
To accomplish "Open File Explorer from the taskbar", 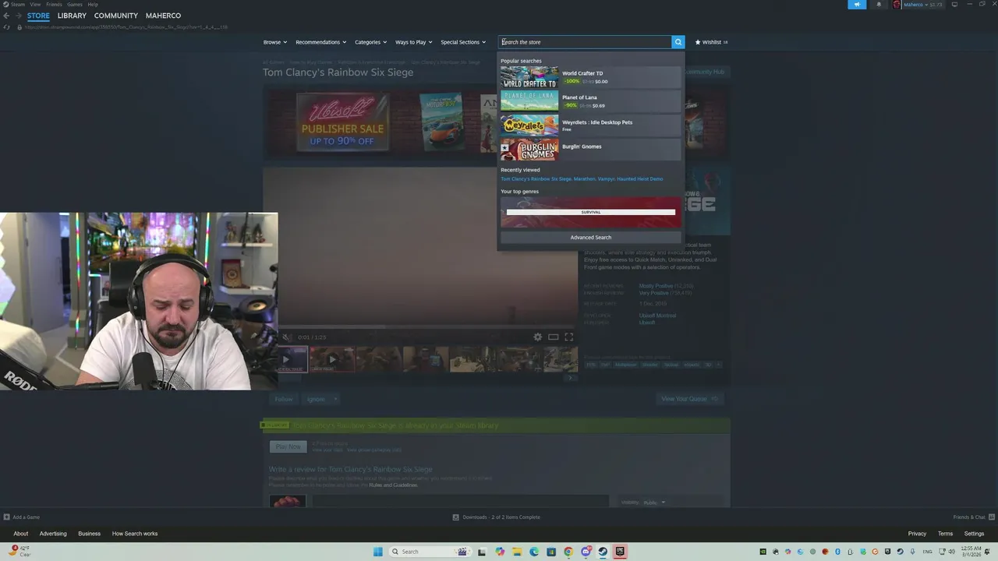I will [x=517, y=552].
